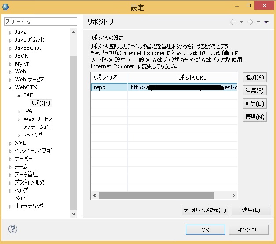This screenshot has width=276, height=244.
Task: Open repository management with 管理(M)
Action: [254, 117]
